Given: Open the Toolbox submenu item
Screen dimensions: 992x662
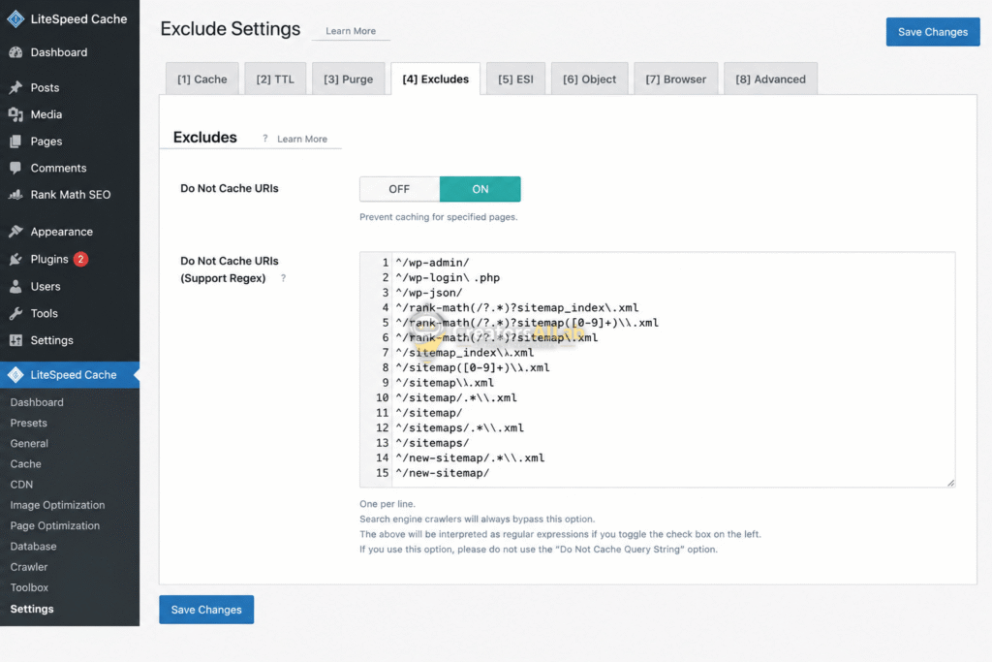Looking at the screenshot, I should click(x=29, y=588).
